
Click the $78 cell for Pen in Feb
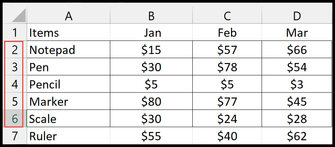(227, 67)
